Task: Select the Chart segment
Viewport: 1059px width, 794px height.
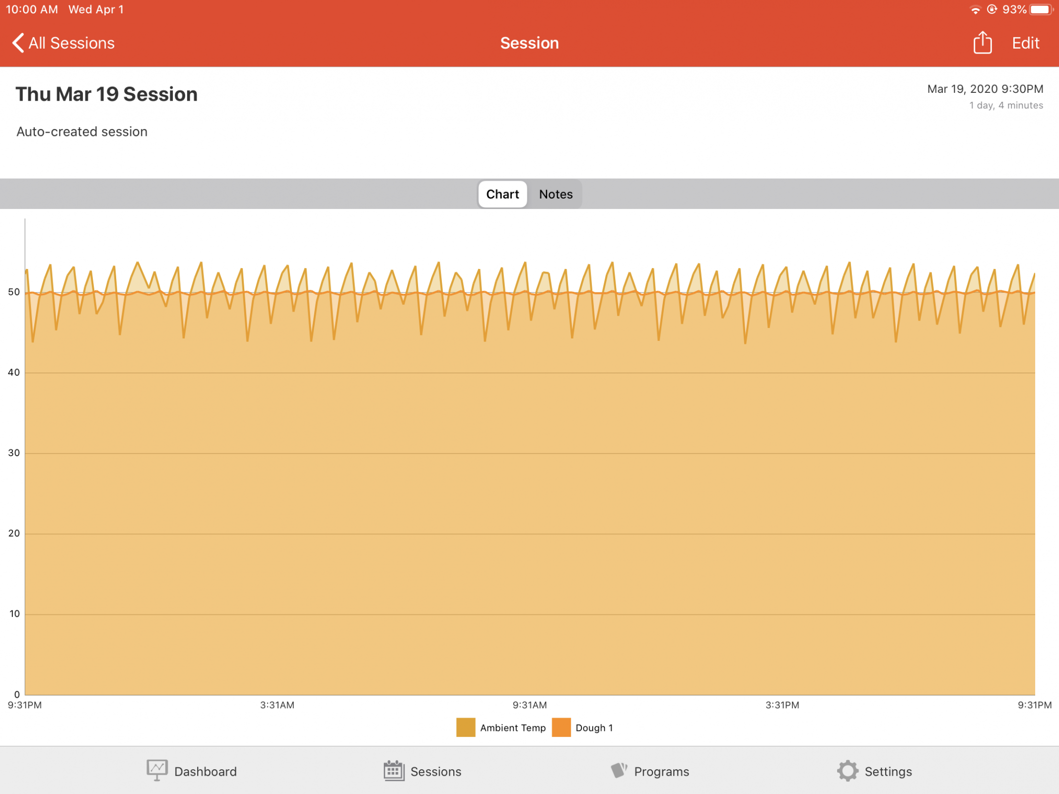Action: (502, 194)
